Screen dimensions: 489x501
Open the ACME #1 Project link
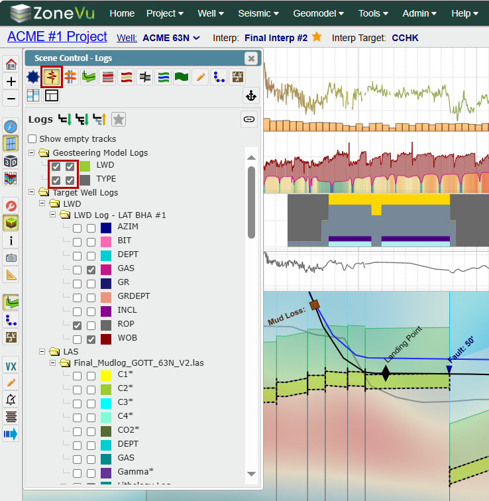(x=57, y=36)
